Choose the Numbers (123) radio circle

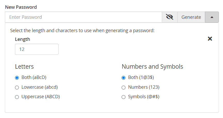pos(123,88)
